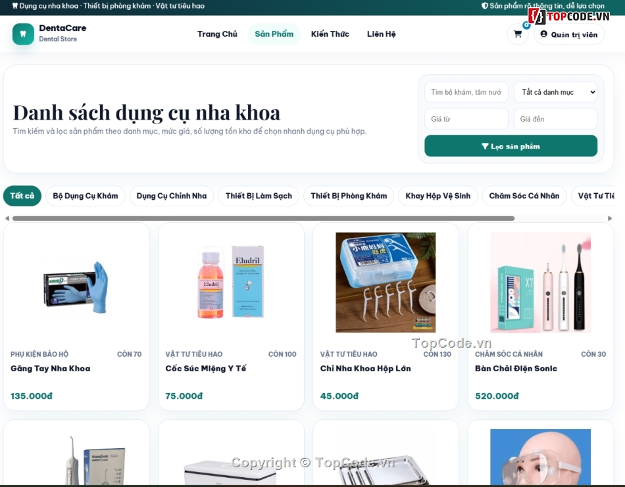Select the Thiết Bị Phòng Khám category

349,196
